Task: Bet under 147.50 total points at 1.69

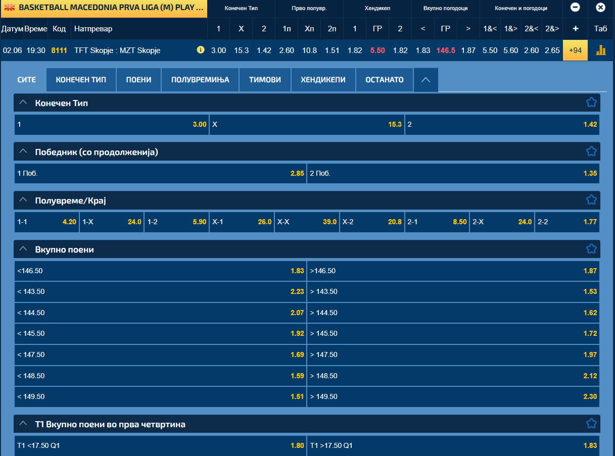Action: 160,354
